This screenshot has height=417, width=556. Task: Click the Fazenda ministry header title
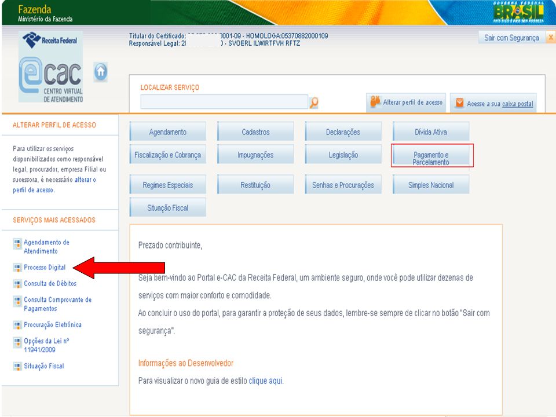point(34,9)
